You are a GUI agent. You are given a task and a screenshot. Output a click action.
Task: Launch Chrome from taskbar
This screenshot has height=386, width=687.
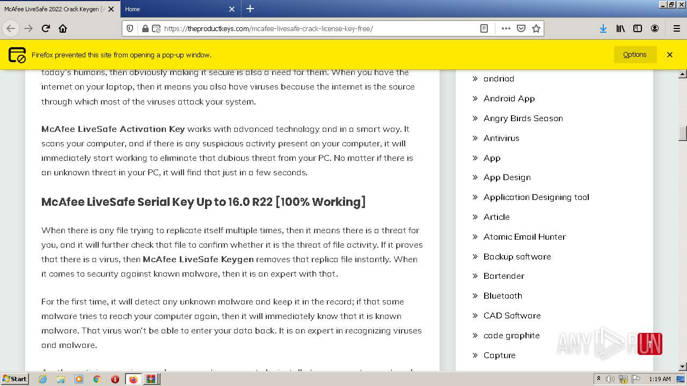pyautogui.click(x=97, y=379)
